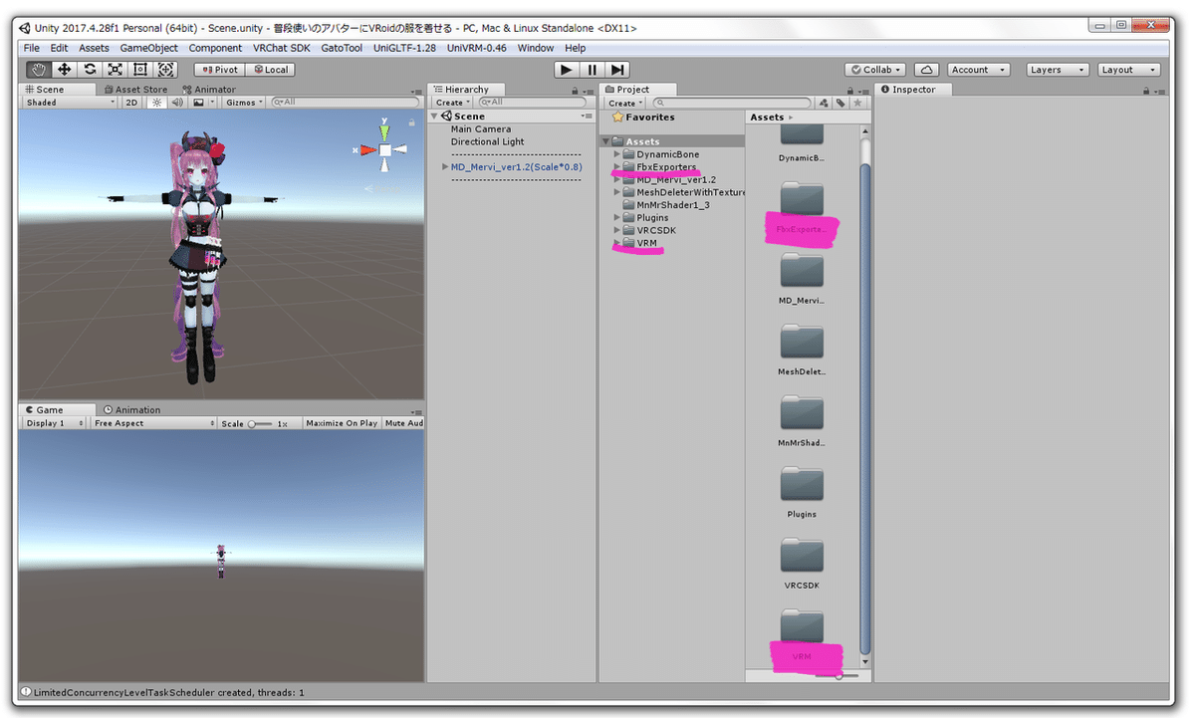Lock the Inspector panel padlock
Image resolution: width=1195 pixels, height=718 pixels.
pos(1145,90)
